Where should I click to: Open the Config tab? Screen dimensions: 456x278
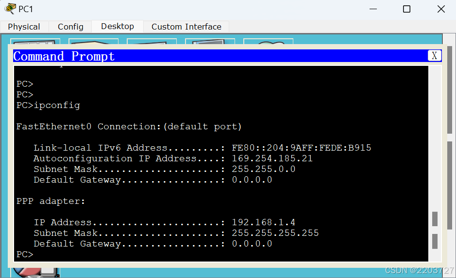(x=70, y=27)
